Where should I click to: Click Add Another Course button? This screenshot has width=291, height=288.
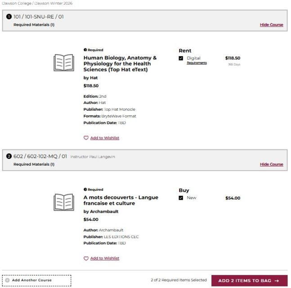tap(36, 280)
